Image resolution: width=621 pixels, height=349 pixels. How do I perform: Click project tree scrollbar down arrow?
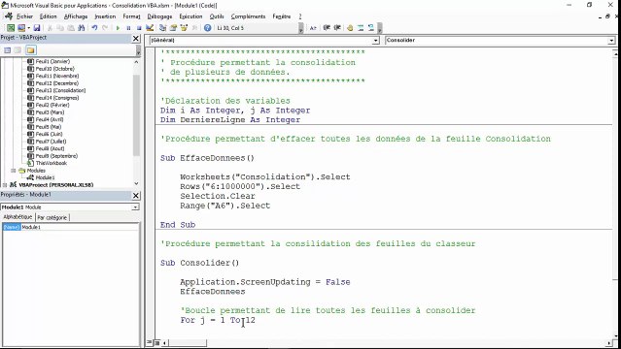(x=136, y=183)
